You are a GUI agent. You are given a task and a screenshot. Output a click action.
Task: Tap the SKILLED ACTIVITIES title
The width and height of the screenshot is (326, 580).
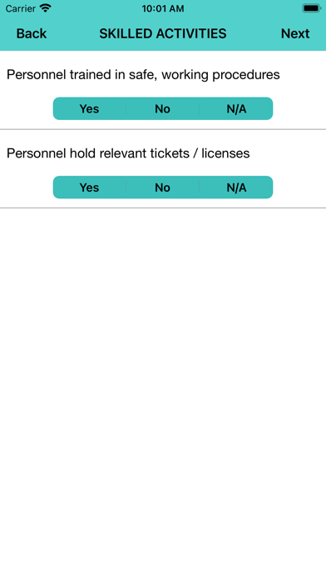(x=163, y=33)
